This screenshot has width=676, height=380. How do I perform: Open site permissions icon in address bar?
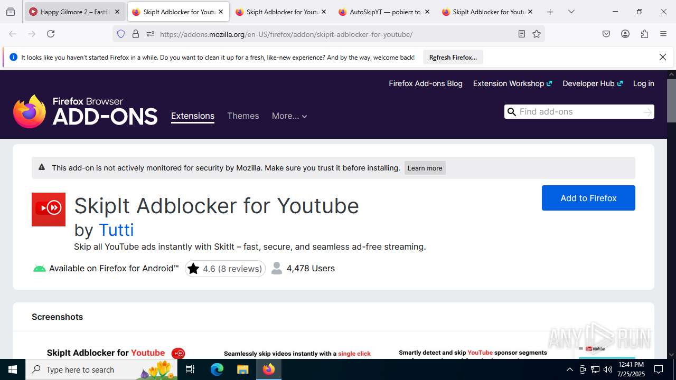click(x=151, y=34)
